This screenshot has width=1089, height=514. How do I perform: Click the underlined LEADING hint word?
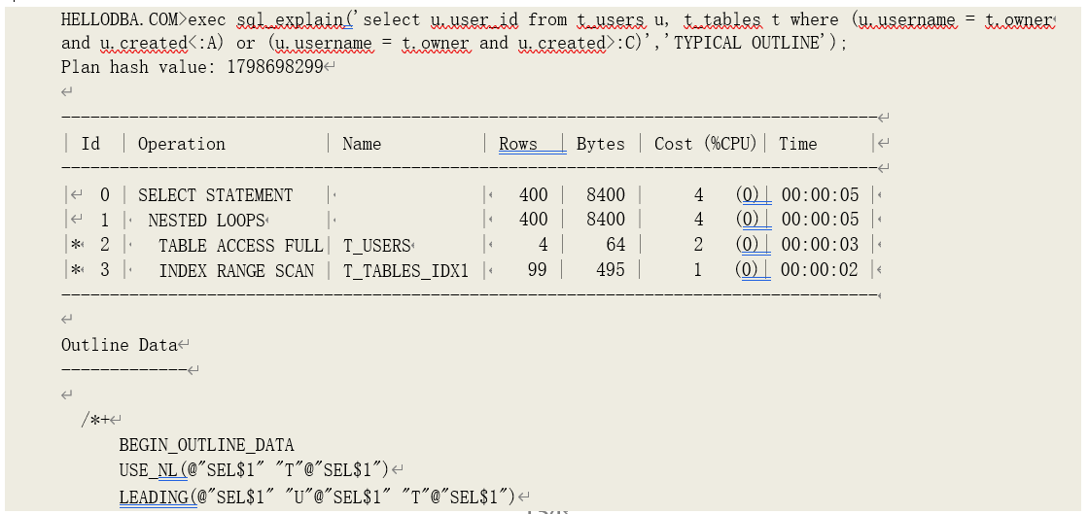[x=154, y=497]
